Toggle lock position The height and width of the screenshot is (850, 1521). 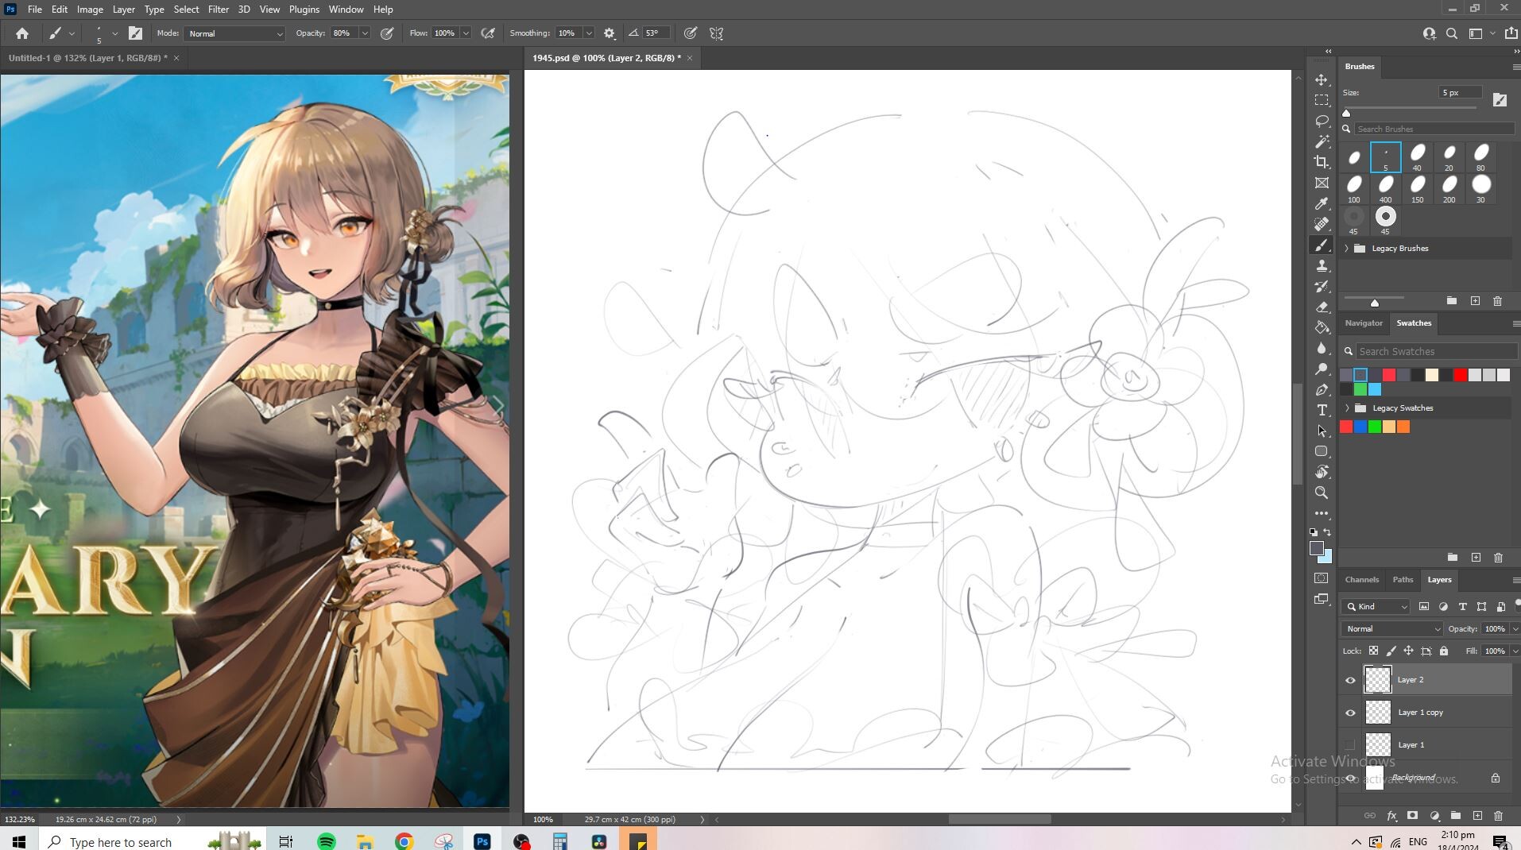[1408, 651]
